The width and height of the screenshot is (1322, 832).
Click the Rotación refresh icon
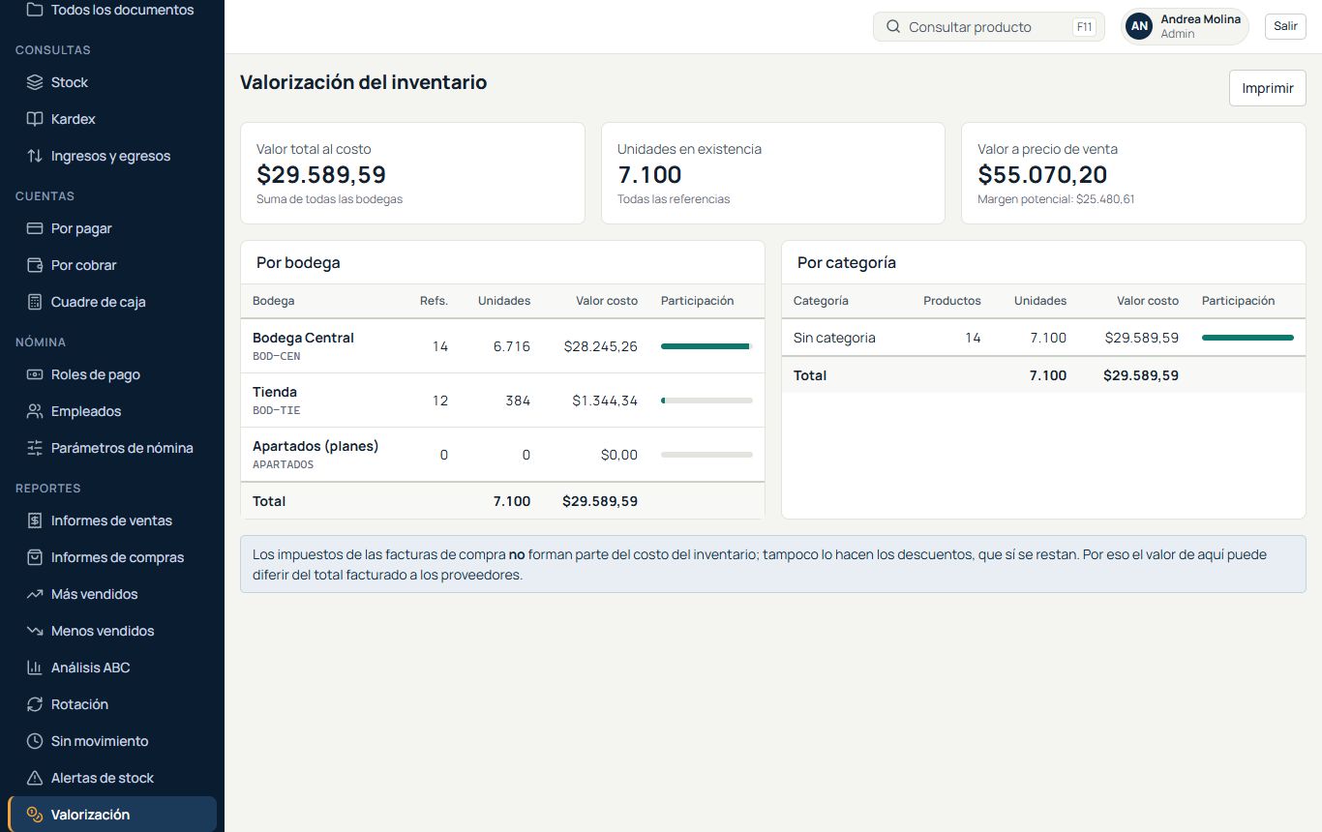(35, 704)
